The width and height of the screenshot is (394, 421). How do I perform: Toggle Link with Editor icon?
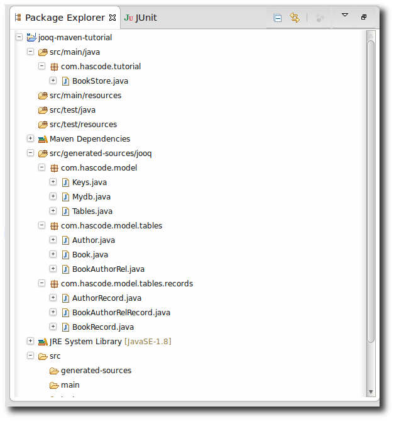294,18
